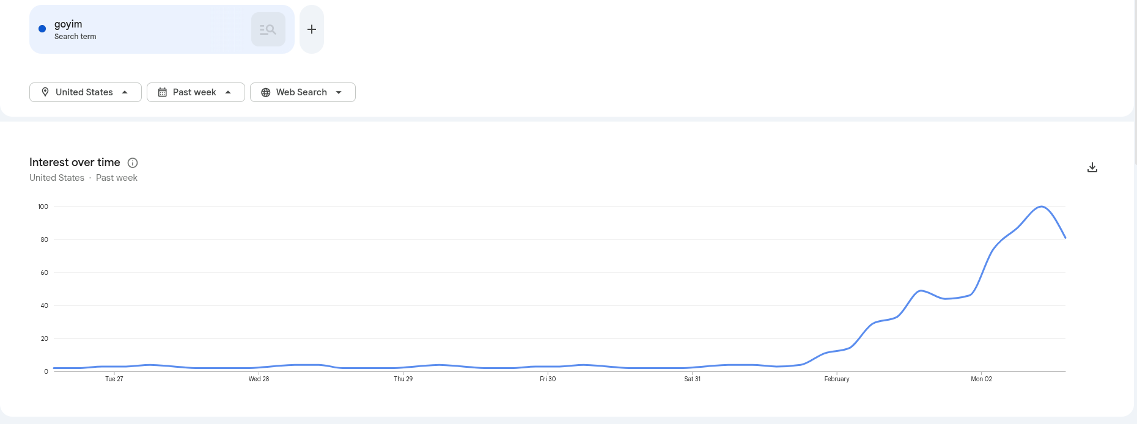Click the 100 value on y-axis

pos(43,207)
